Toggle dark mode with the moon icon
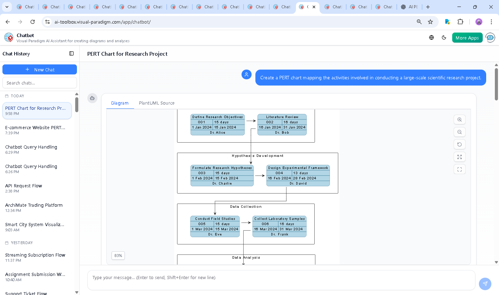Viewport: 499px width, 295px height. pos(444,37)
